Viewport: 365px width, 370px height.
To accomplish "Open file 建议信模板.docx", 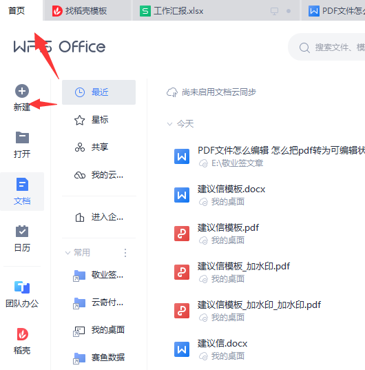I will pos(231,189).
